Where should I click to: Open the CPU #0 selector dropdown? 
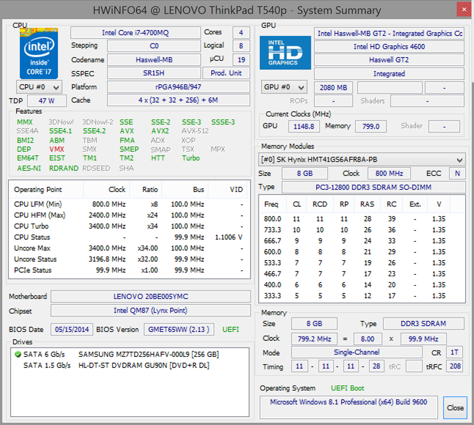click(x=39, y=87)
